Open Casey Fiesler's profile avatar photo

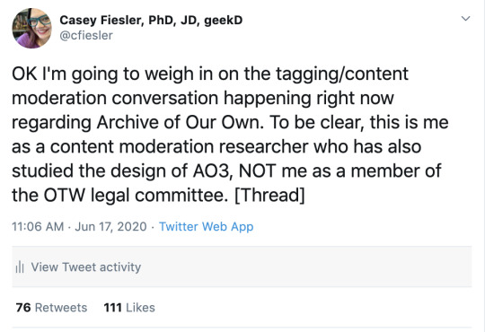tap(31, 28)
